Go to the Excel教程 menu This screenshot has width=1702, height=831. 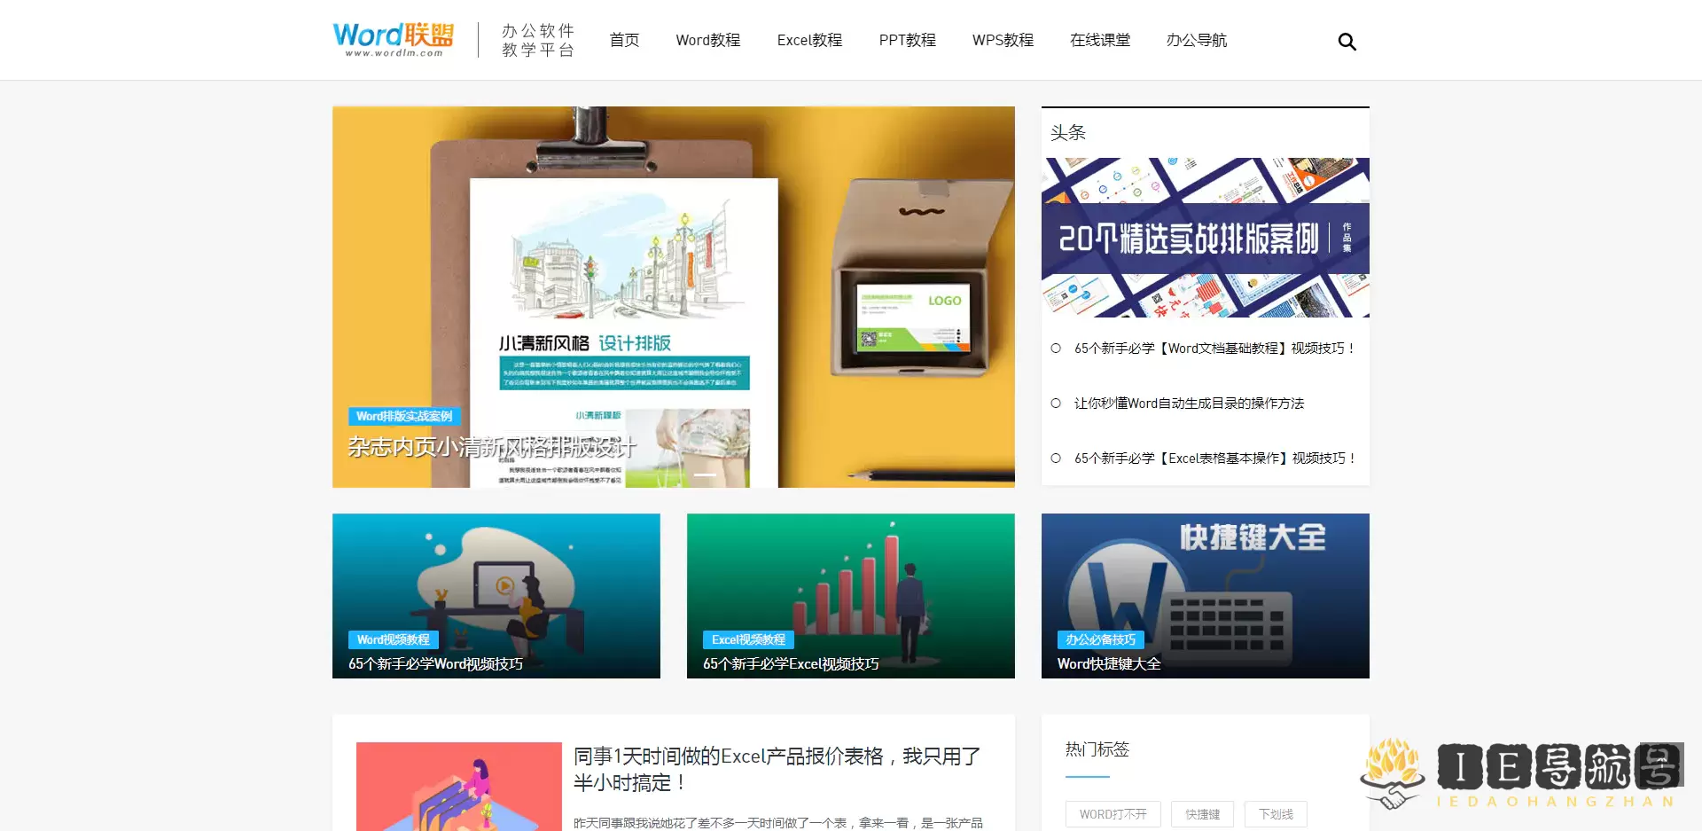[x=809, y=40]
